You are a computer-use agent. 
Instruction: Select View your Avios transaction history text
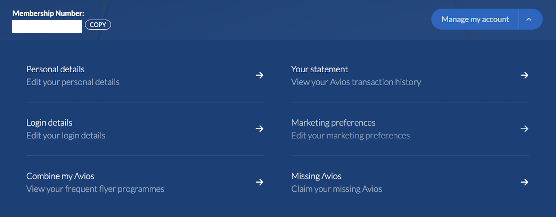pos(356,82)
